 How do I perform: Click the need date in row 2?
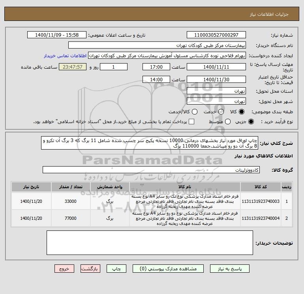click(x=31, y=218)
